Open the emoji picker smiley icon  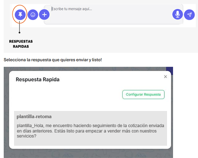tap(33, 15)
